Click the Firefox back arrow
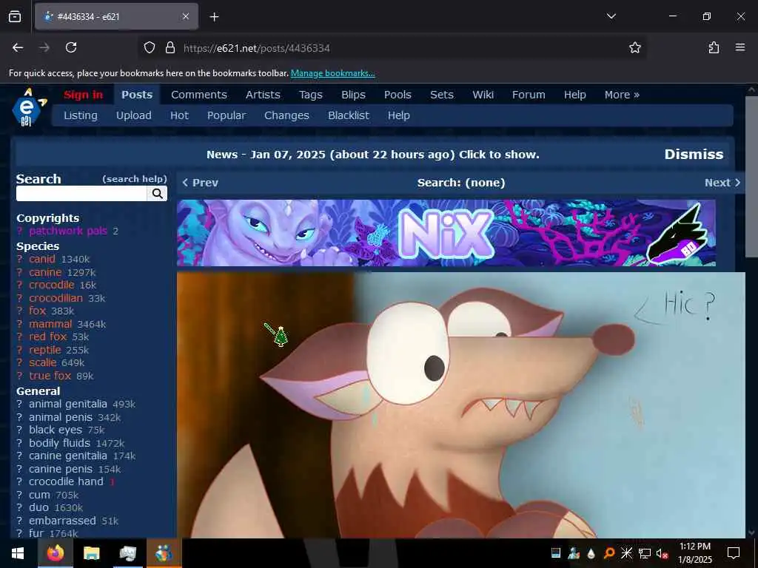 click(18, 47)
